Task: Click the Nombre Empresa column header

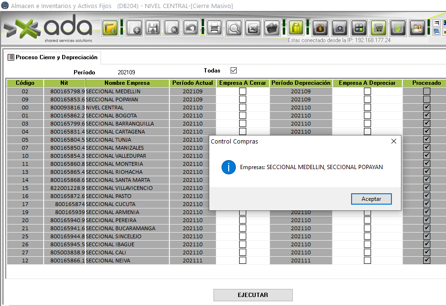Action: point(127,83)
